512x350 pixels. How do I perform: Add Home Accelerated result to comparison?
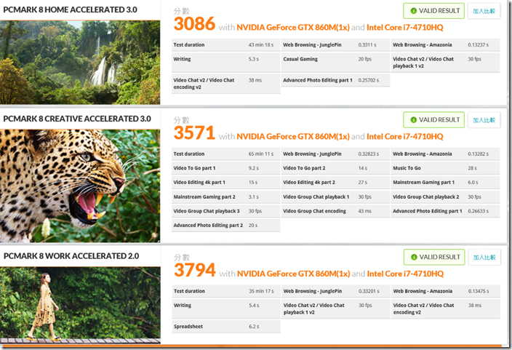[x=484, y=11]
